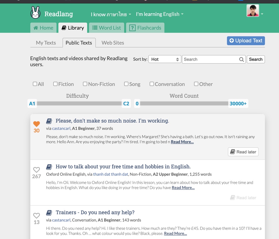Focus the Search text input field
279x239 pixels.
tap(211, 59)
